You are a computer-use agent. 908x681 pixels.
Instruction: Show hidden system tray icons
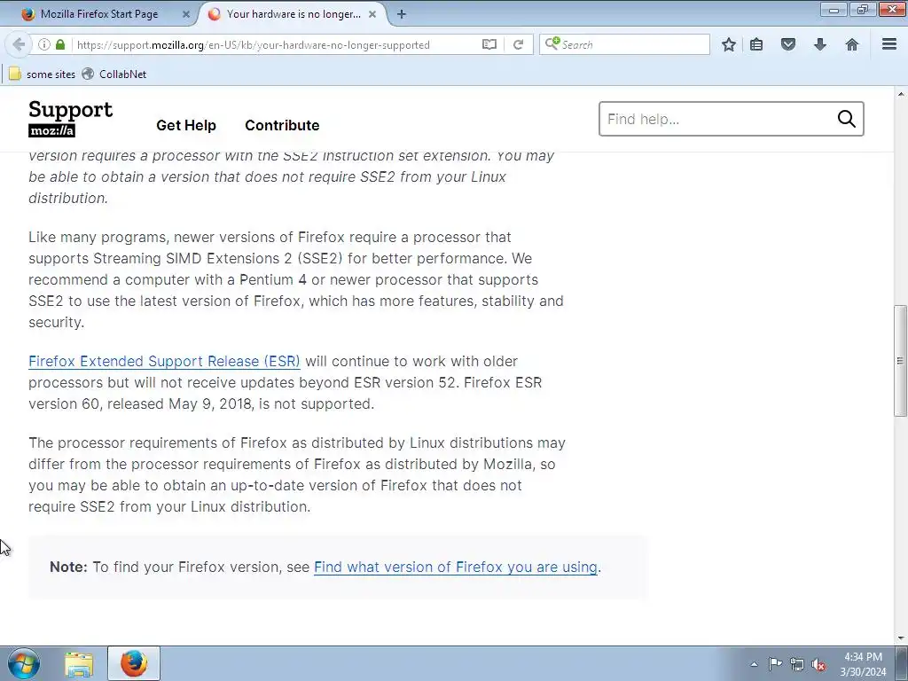754,664
